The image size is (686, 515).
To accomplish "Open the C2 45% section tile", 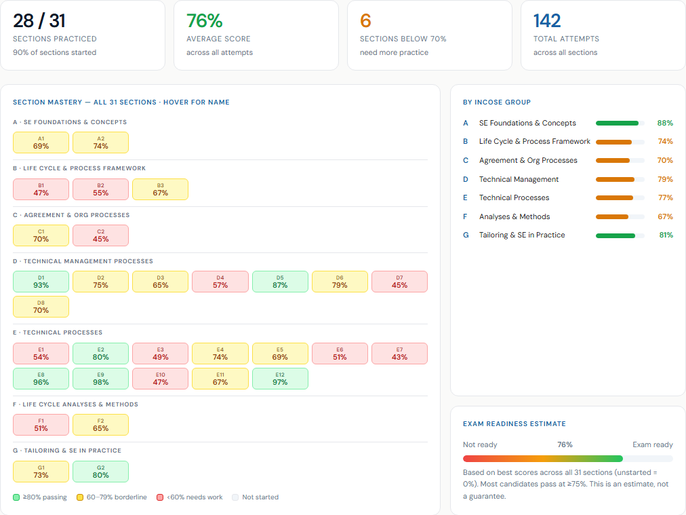I will 100,235.
